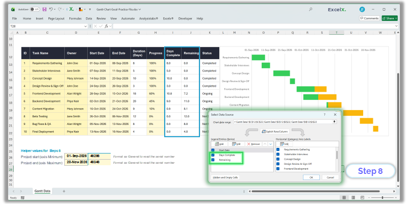Uncheck the Days Complete series checkbox
408x204 pixels.
click(213, 155)
